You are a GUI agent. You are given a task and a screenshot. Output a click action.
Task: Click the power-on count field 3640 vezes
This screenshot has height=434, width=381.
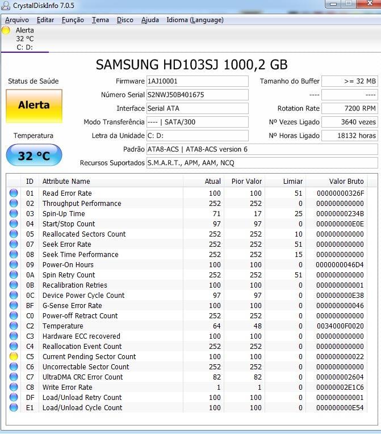[349, 122]
